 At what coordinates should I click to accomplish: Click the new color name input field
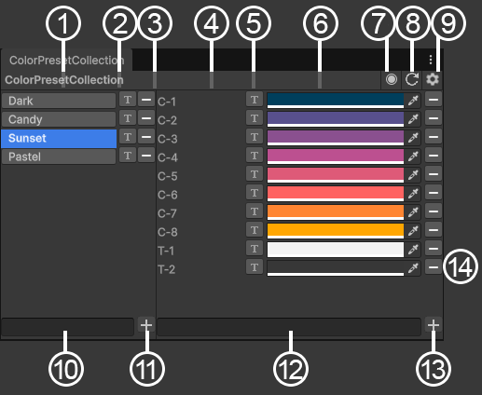click(x=289, y=327)
